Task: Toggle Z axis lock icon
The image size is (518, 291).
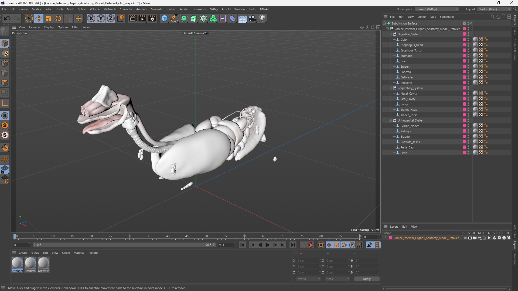Action: pyautogui.click(x=111, y=18)
